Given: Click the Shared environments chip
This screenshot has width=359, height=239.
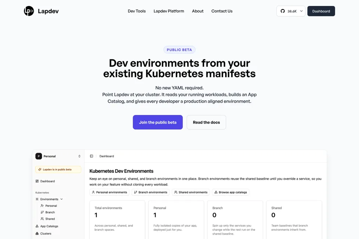Looking at the screenshot, I should [x=191, y=192].
